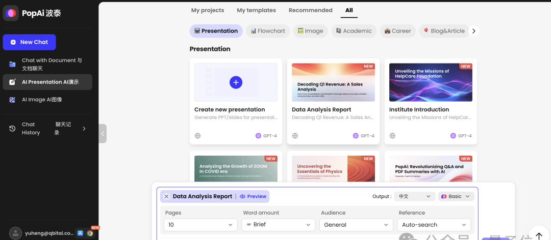Select the Presentation category chip
The height and width of the screenshot is (240, 551).
216,31
